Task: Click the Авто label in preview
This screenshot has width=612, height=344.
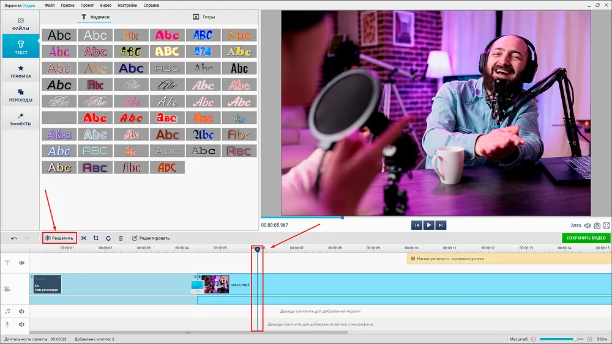Action: 576,225
